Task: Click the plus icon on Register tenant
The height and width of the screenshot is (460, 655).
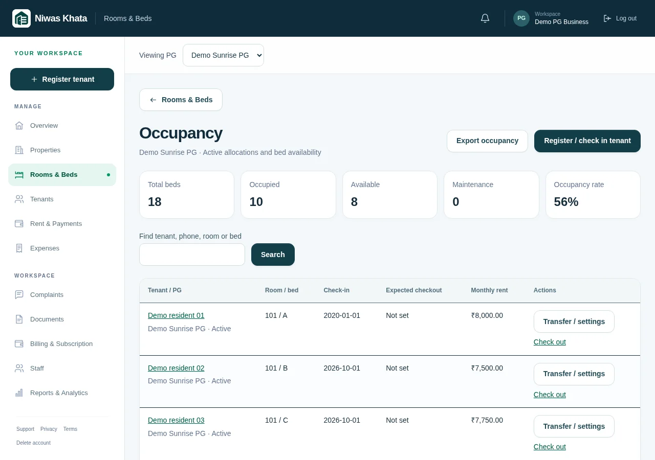Action: 34,79
